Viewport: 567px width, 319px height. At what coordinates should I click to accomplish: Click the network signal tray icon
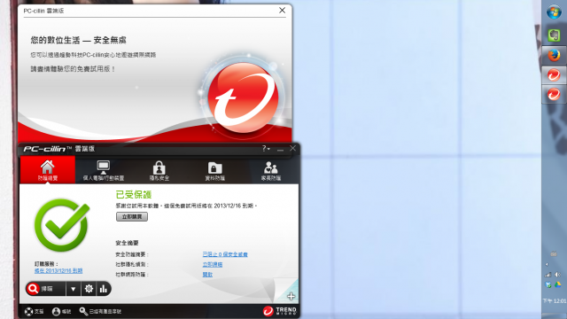(548, 275)
